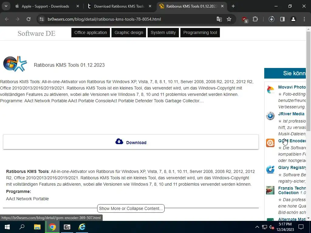Bookmark this page with the star icon
The image size is (311, 233).
pos(229,19)
